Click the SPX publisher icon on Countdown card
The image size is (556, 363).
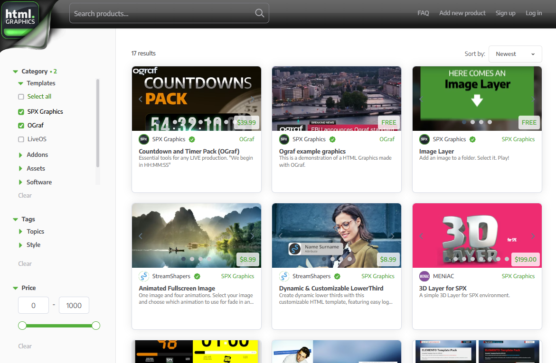[143, 139]
